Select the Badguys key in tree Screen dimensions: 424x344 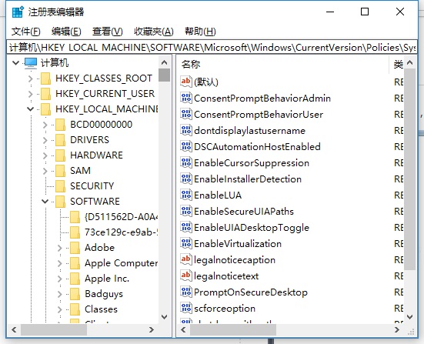click(104, 294)
